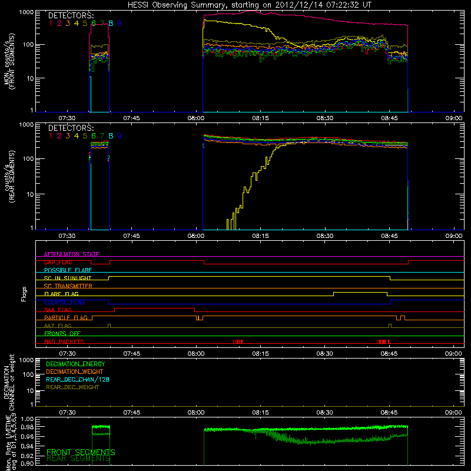
Task: Click detector 9 legend number, rear segments panel
Action: coord(120,136)
